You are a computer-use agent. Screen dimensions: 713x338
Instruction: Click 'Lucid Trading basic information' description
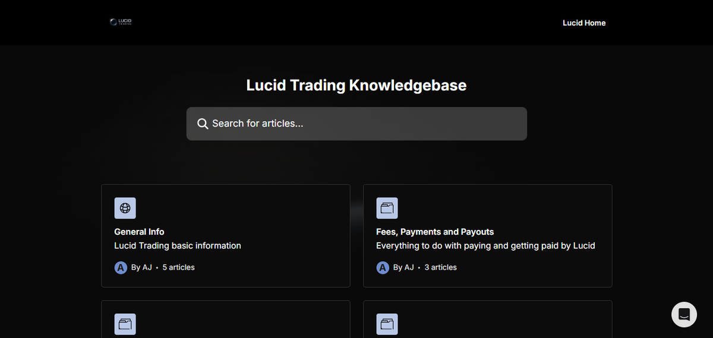pyautogui.click(x=178, y=245)
